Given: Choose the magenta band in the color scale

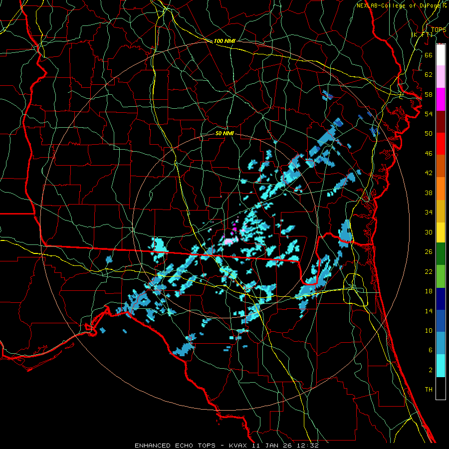Looking at the screenshot, I should pyautogui.click(x=441, y=99).
